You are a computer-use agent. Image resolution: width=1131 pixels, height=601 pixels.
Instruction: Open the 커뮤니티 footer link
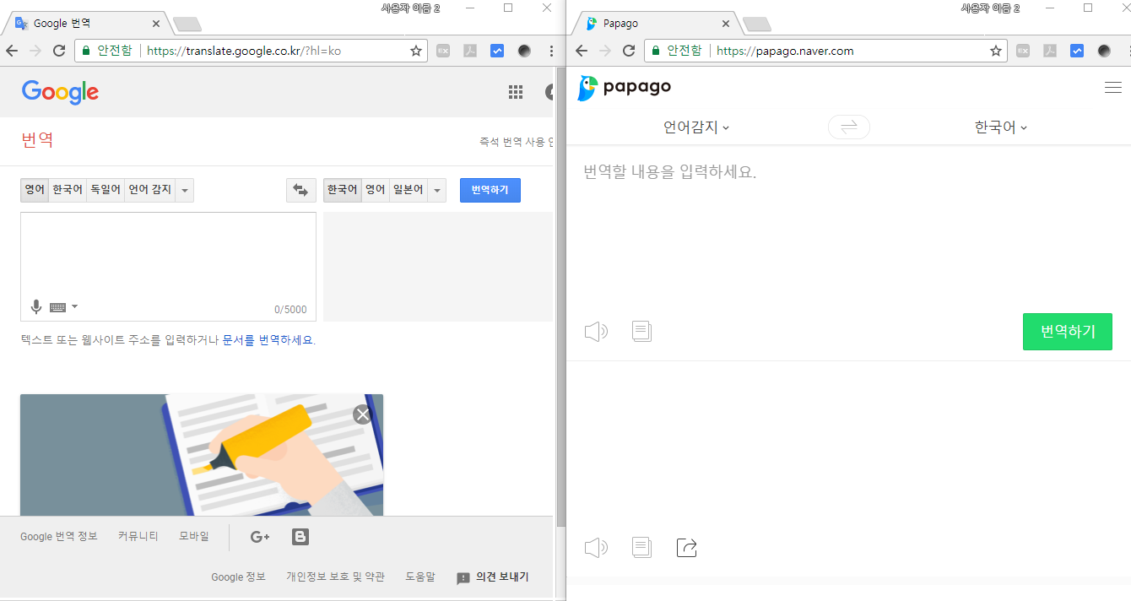(138, 537)
